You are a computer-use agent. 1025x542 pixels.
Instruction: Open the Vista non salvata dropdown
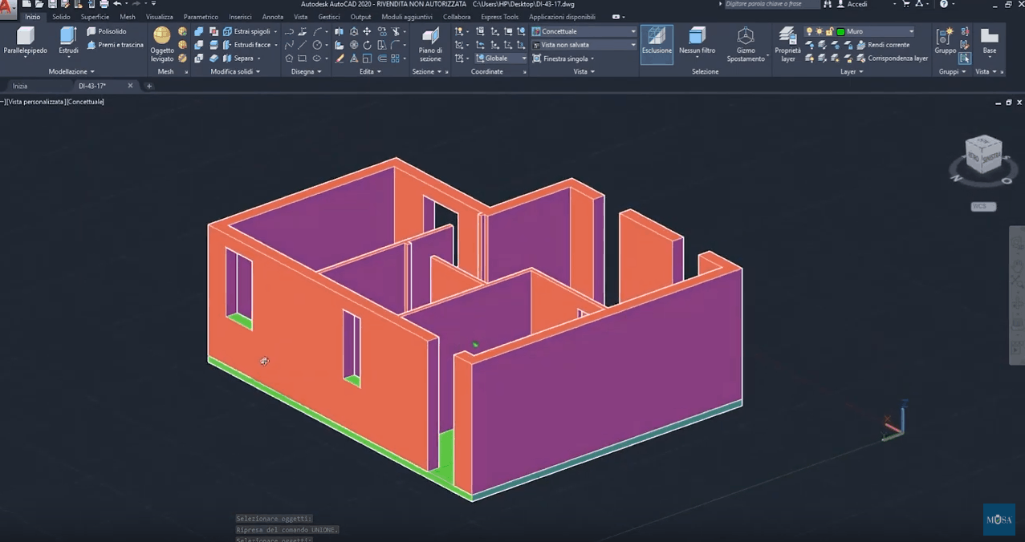(584, 45)
